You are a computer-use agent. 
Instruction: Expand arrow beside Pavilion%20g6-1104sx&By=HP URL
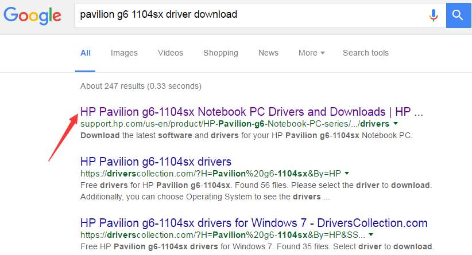pos(347,173)
